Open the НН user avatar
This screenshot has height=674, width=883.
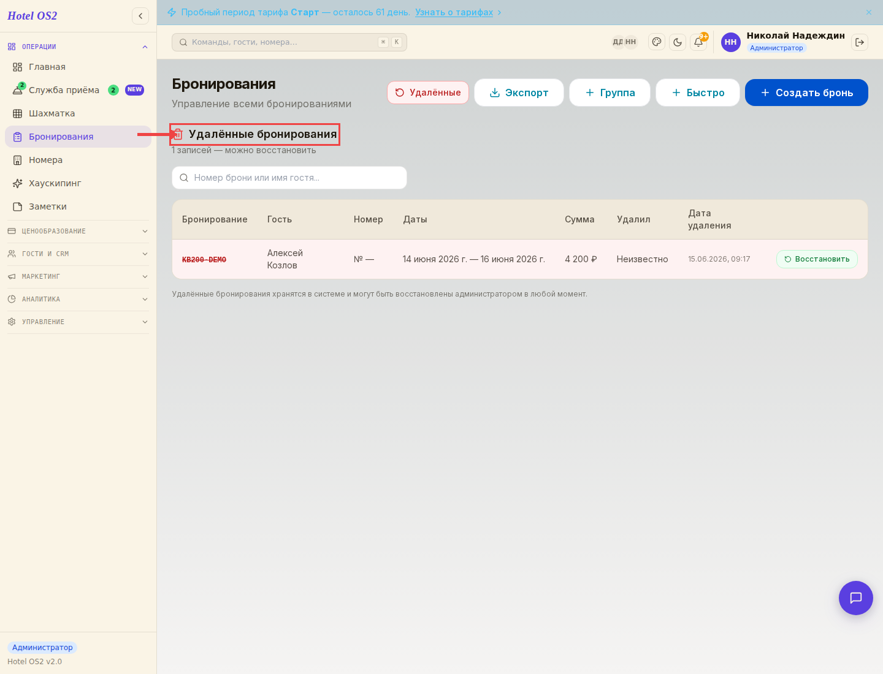[731, 42]
